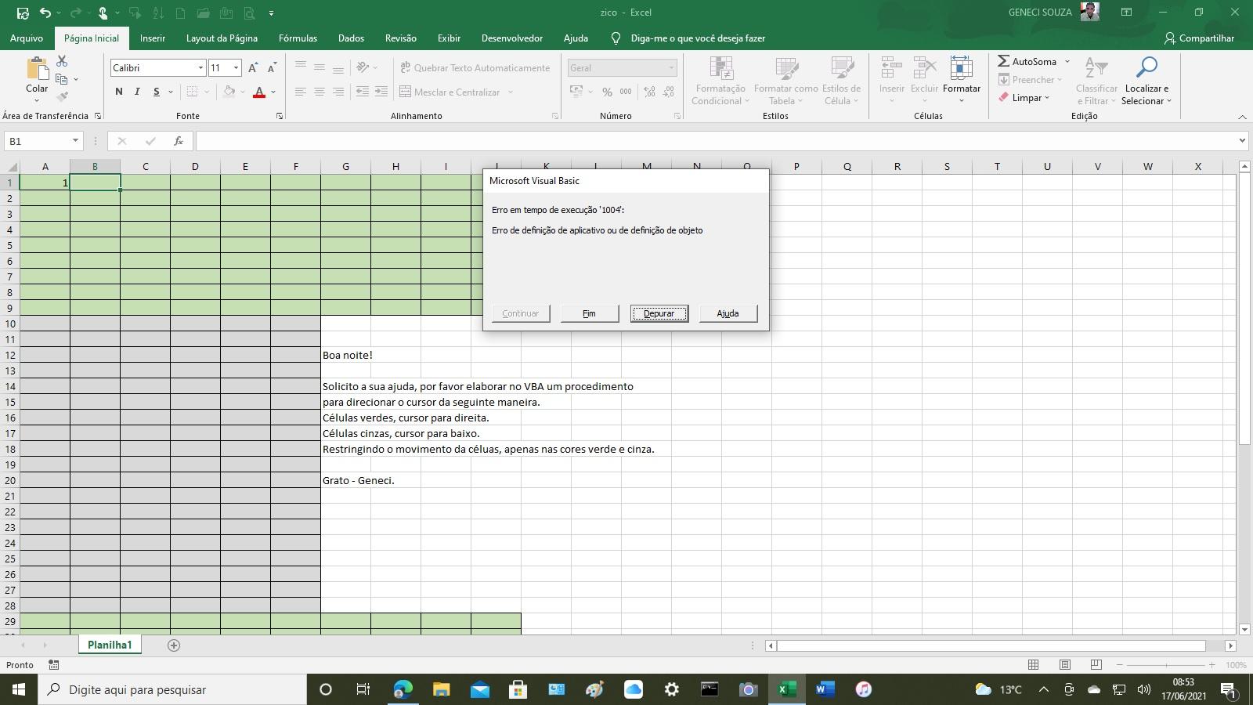
Task: Click the Colar paste icon
Action: click(x=37, y=68)
